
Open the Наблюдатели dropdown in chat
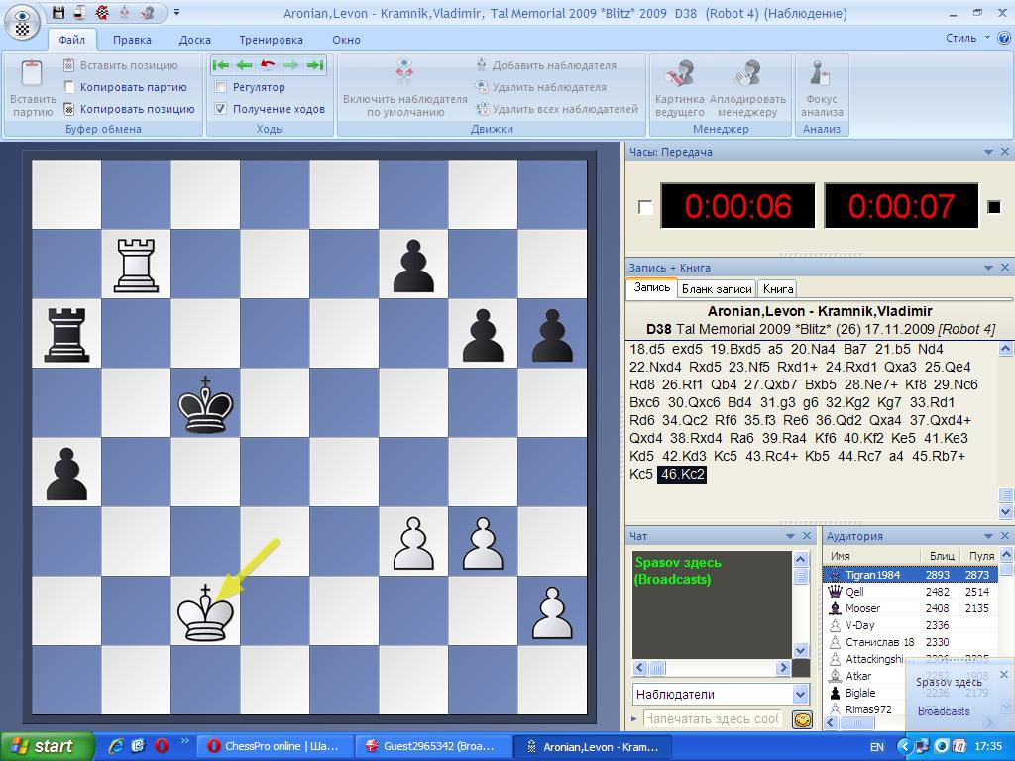[800, 694]
